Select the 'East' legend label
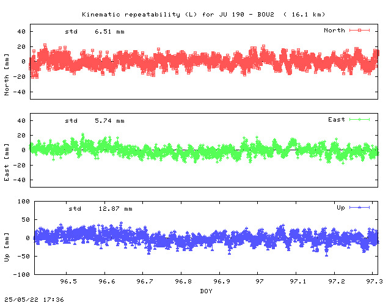Image resolution: width=391 pixels, height=303 pixels. click(337, 120)
